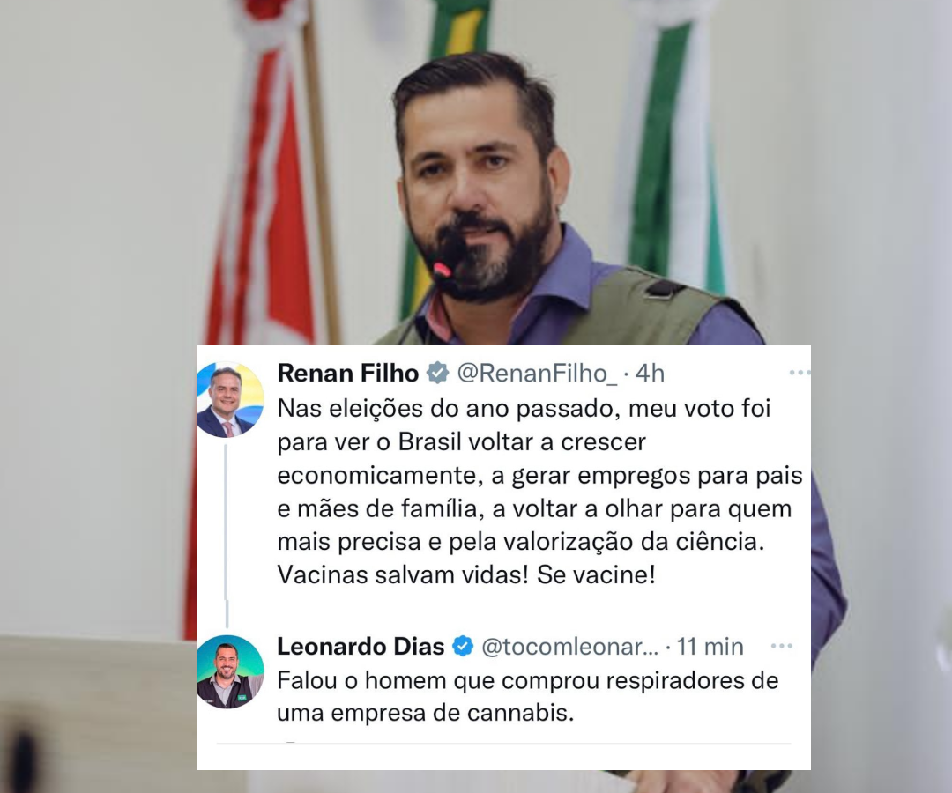Screen dimensions: 952x793
Task: Click the Leonardo Dias display name
Action: point(361,646)
